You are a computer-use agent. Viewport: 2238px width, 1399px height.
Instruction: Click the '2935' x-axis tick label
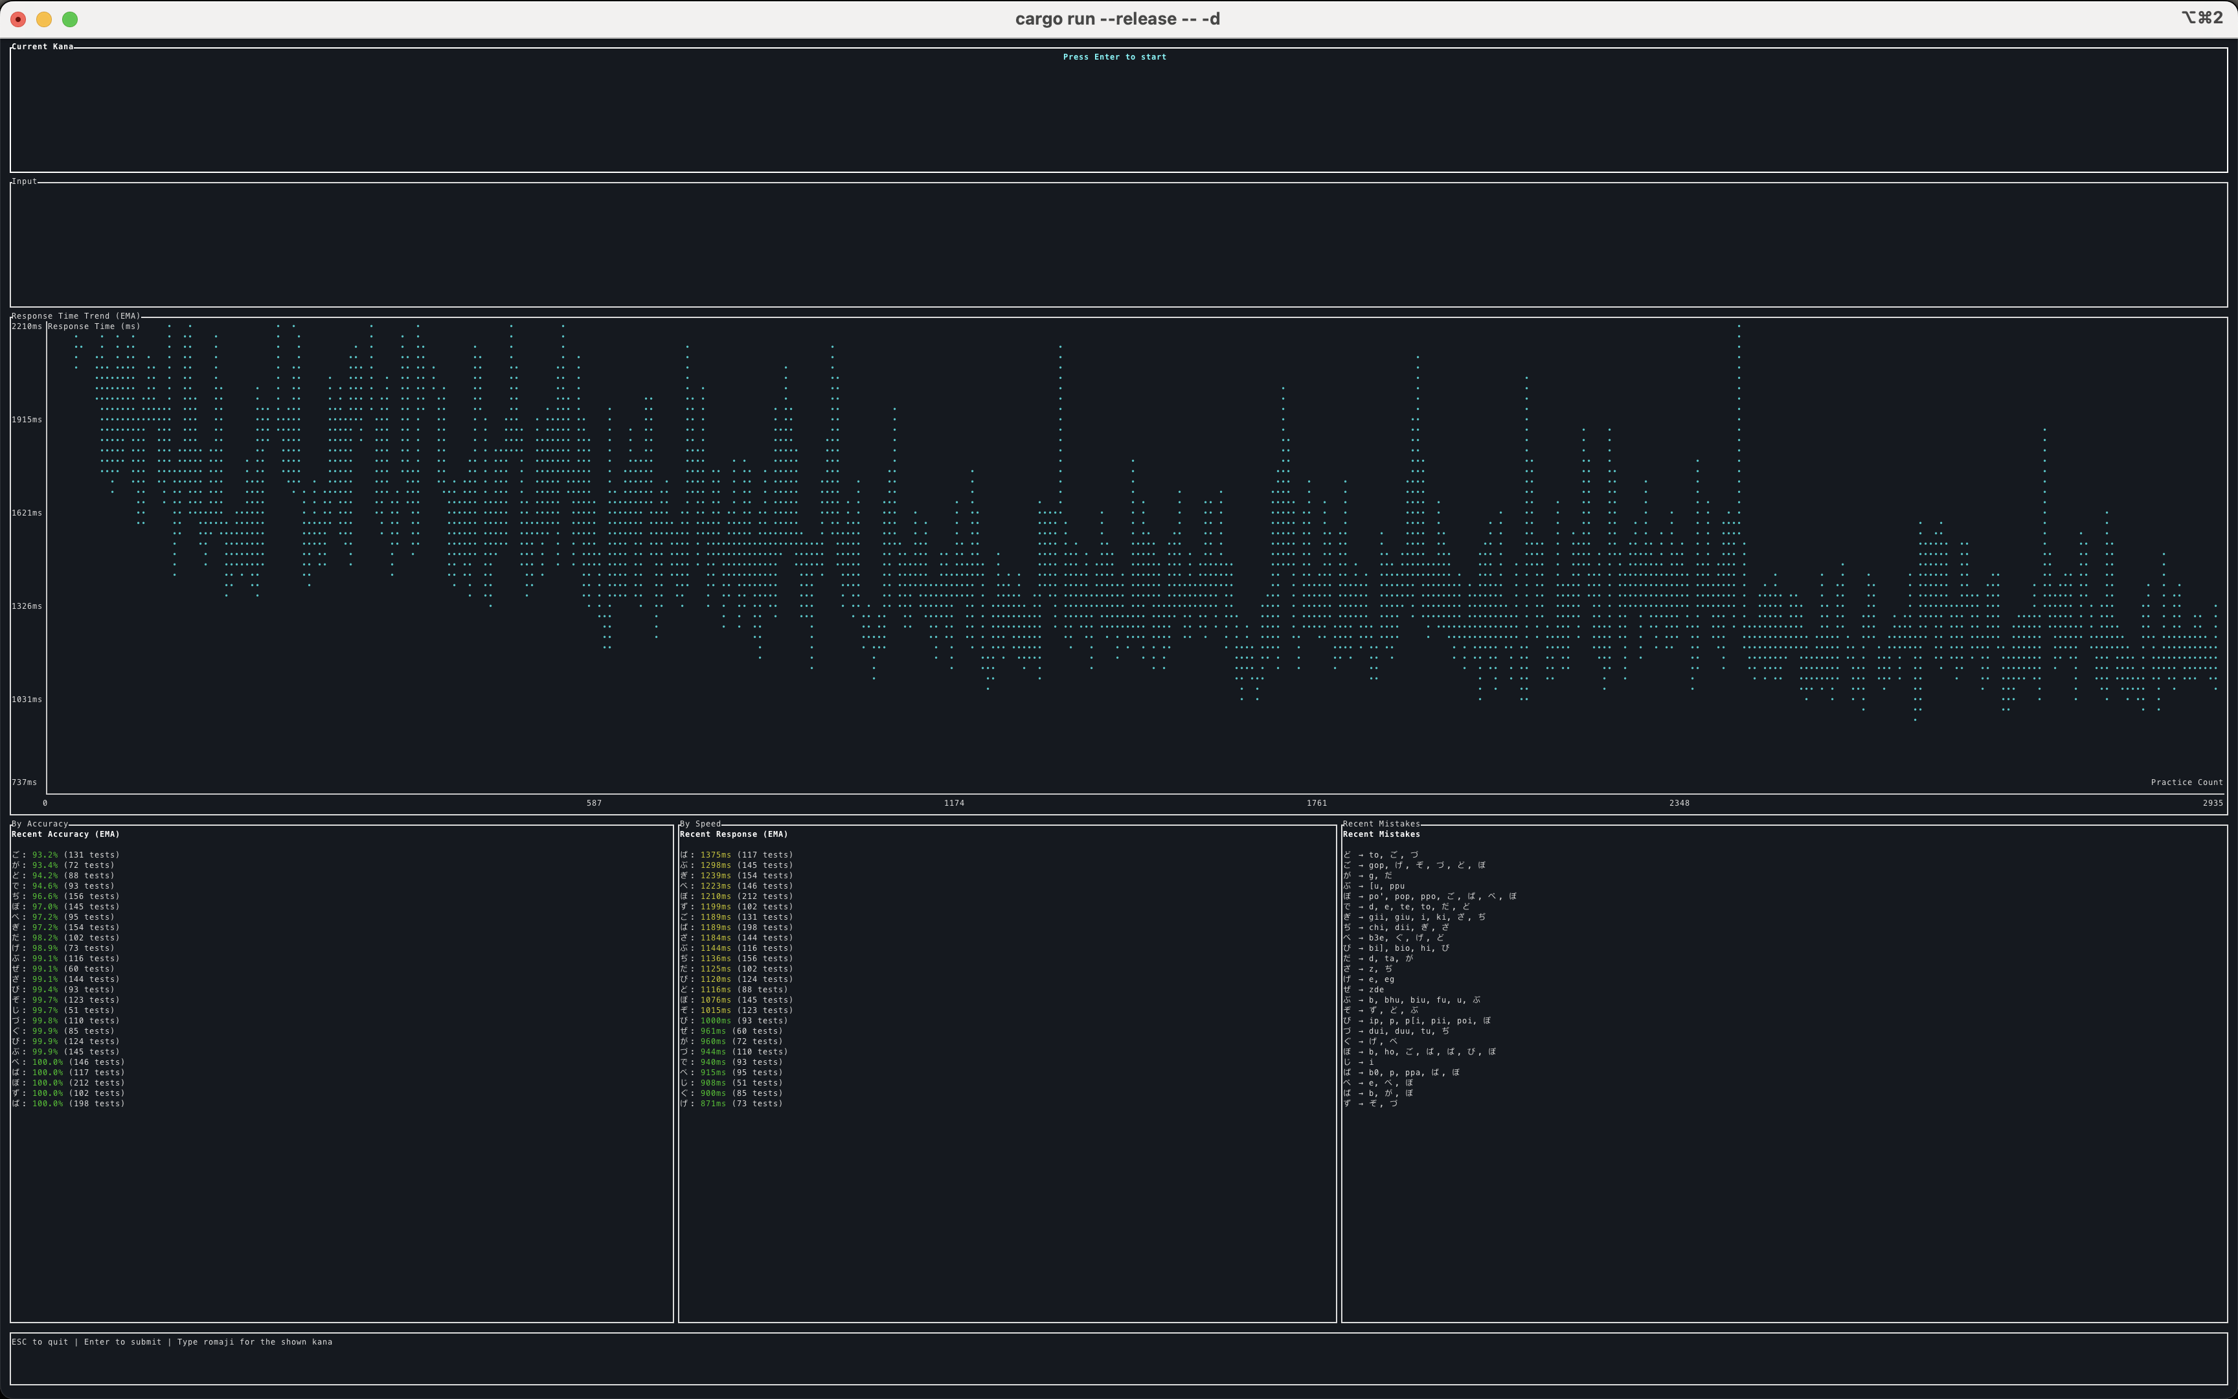[x=2213, y=803]
